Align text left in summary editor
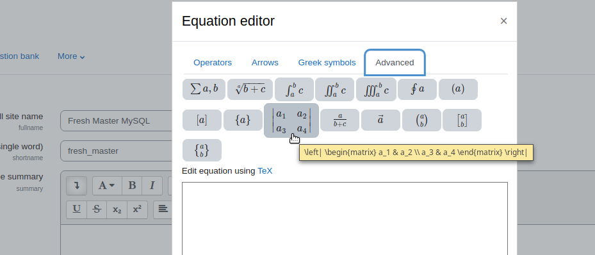 point(163,210)
